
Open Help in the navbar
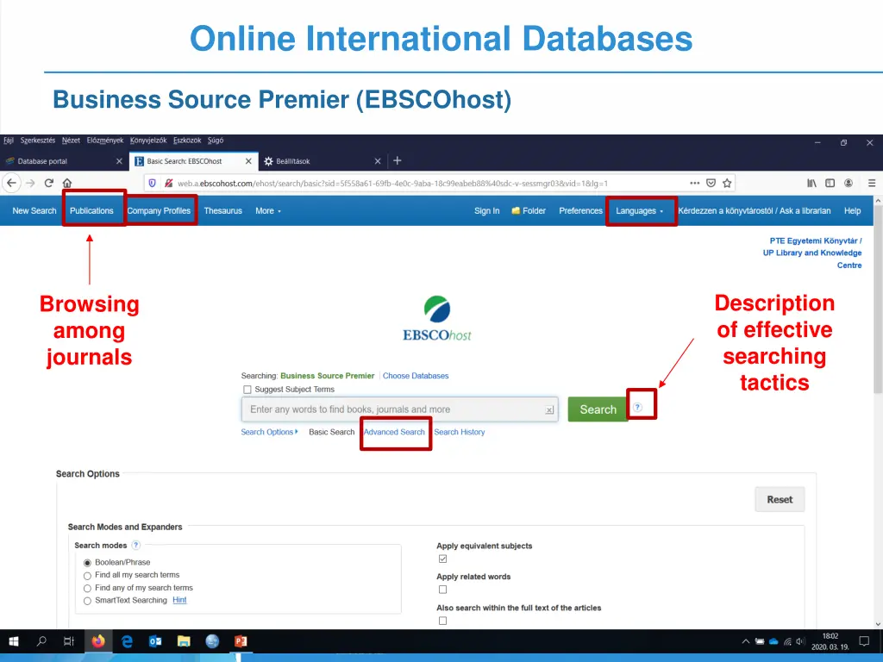852,210
